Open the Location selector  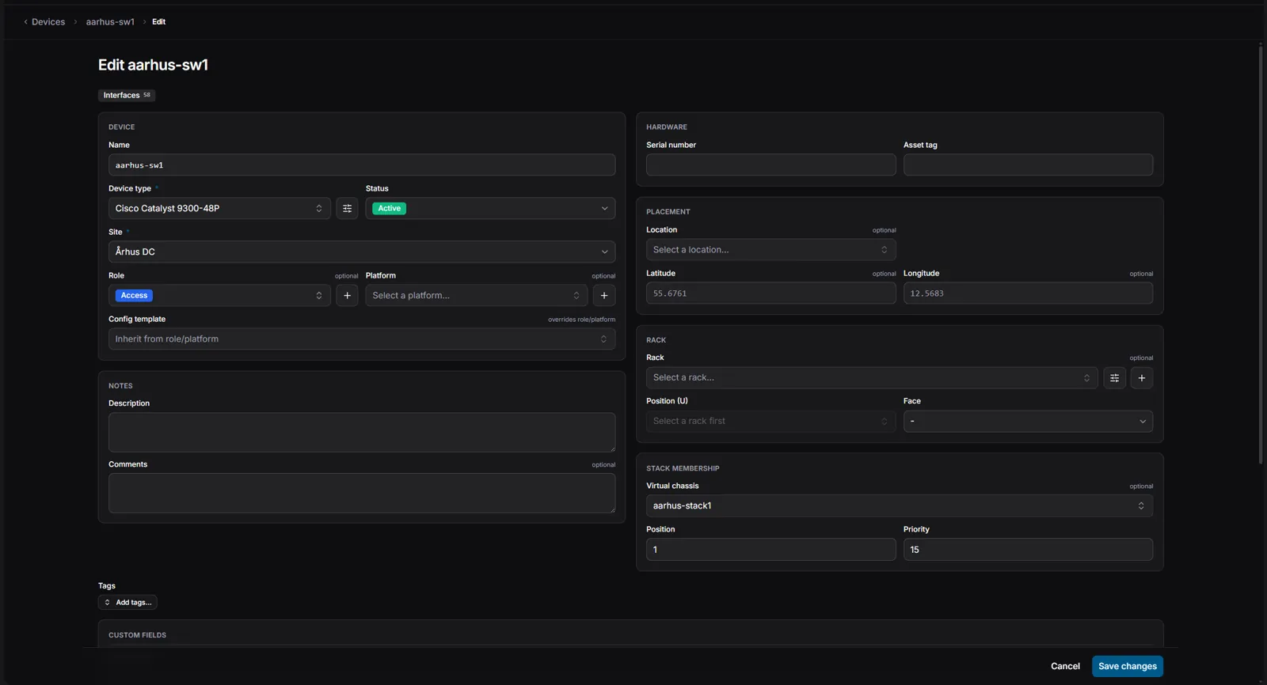click(x=770, y=249)
